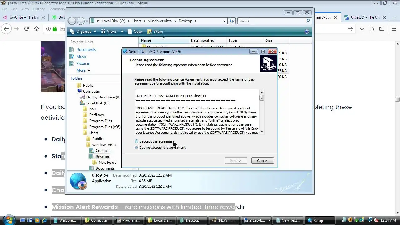Click 'Users' in the Explorer breadcrumb
The width and height of the screenshot is (400, 225).
pyautogui.click(x=137, y=21)
